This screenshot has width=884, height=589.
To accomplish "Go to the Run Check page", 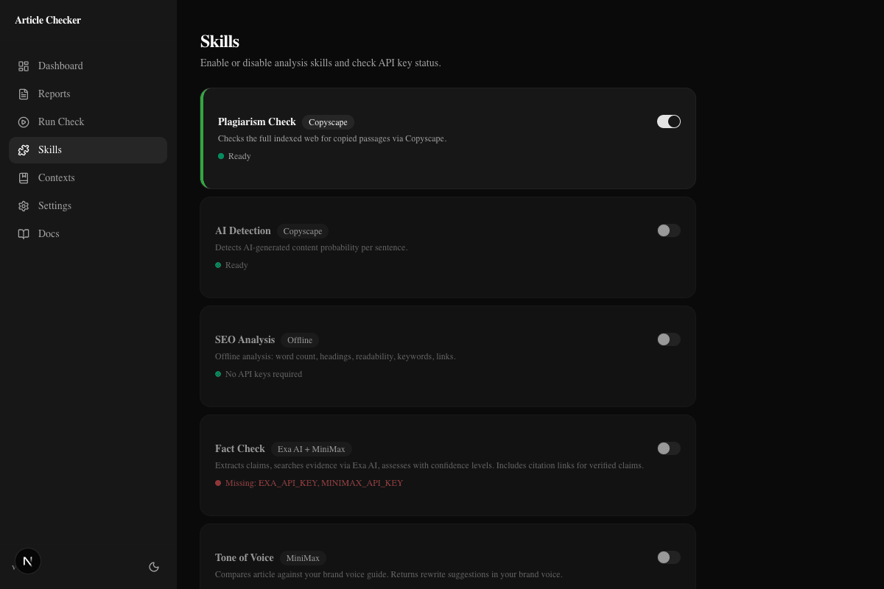I will [61, 122].
